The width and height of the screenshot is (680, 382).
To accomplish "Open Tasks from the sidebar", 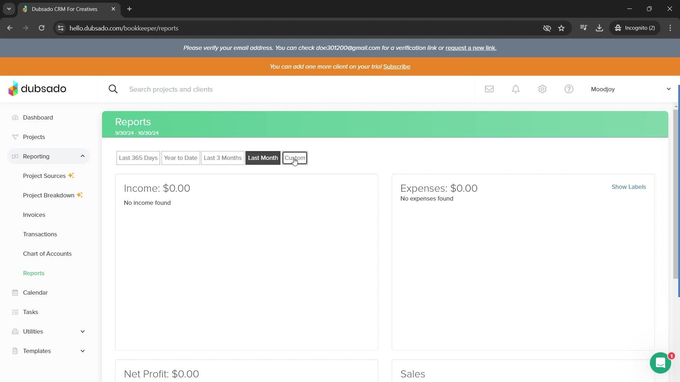I will point(30,312).
